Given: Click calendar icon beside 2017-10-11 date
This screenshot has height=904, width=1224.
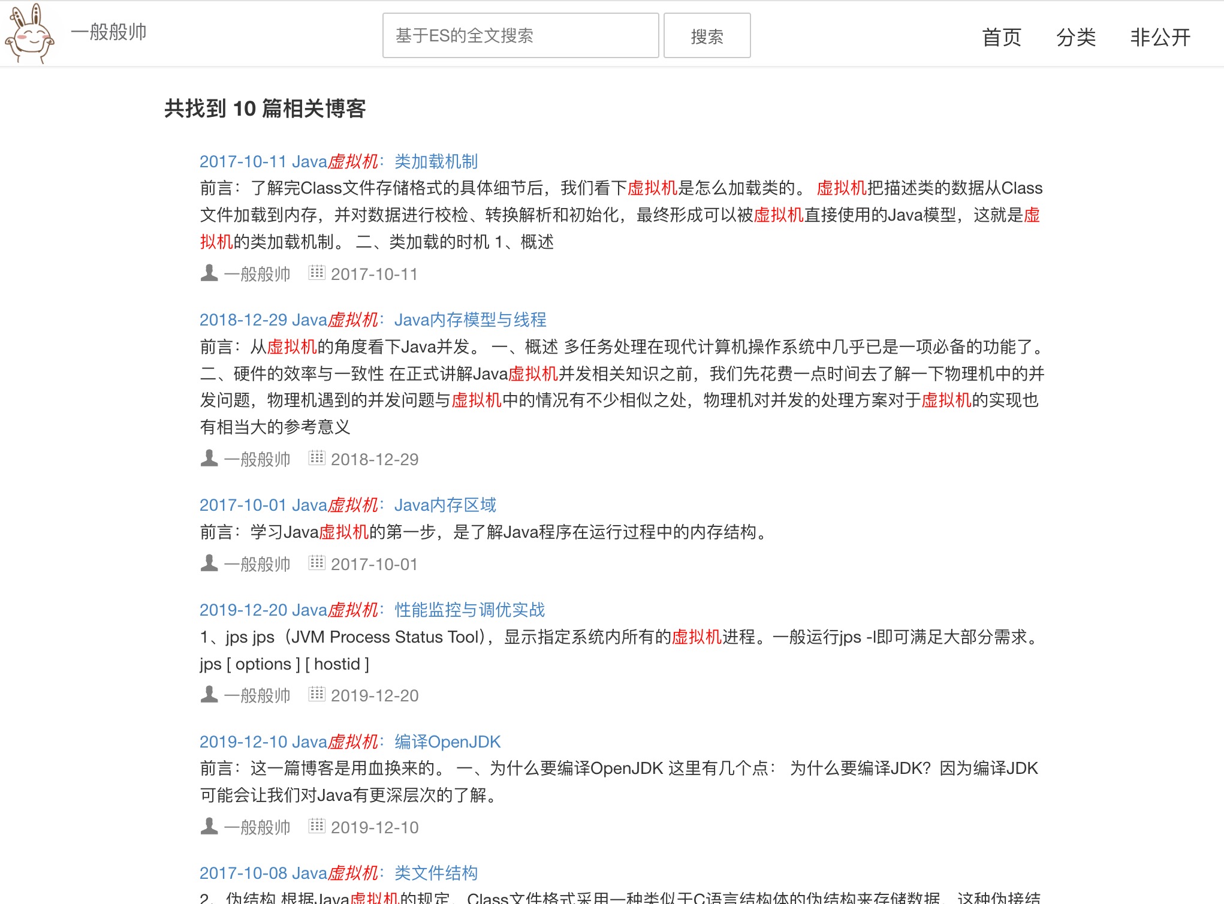Looking at the screenshot, I should click(x=316, y=273).
